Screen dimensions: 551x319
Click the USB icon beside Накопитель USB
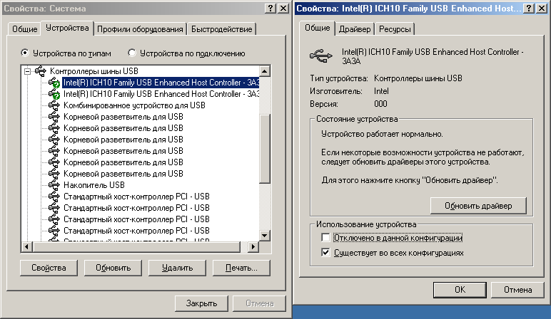click(x=54, y=185)
